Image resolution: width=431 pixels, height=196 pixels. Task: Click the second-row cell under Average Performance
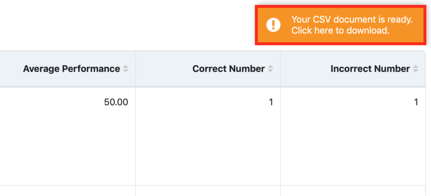[x=68, y=191]
